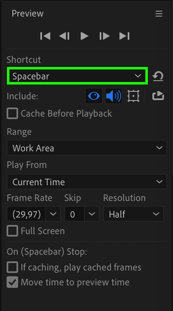Toggle include audio speaker icon
Image resolution: width=173 pixels, height=311 pixels.
tap(114, 96)
